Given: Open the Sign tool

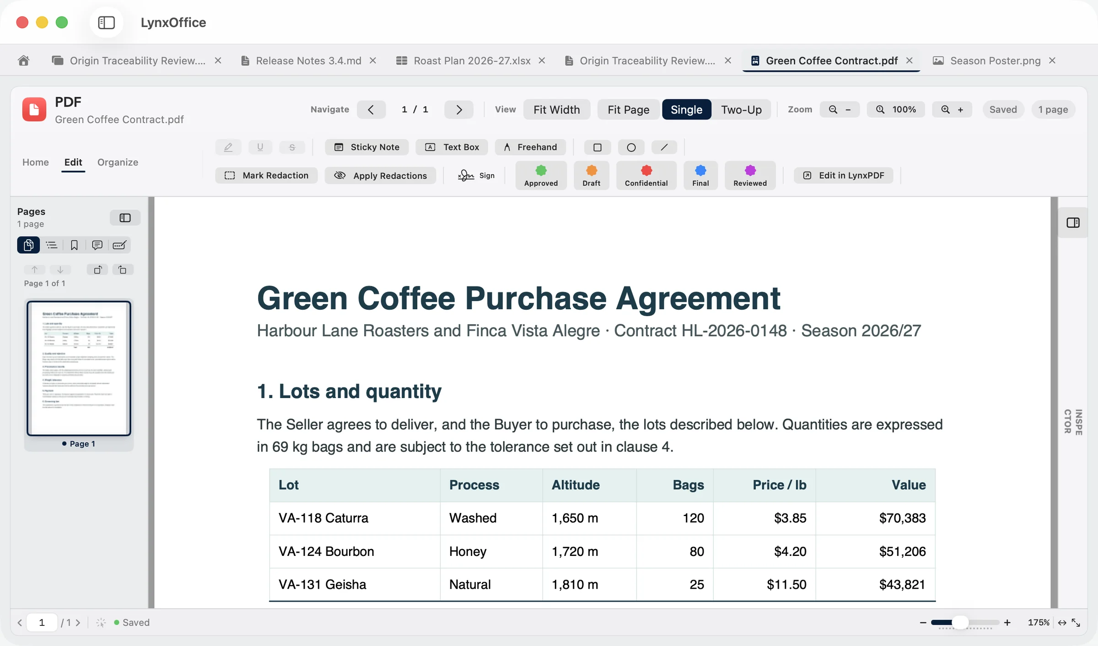Looking at the screenshot, I should coord(476,175).
